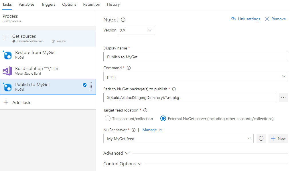Show info for Path to NuGet packages
Viewport: 290px width, 171px height.
(174, 89)
